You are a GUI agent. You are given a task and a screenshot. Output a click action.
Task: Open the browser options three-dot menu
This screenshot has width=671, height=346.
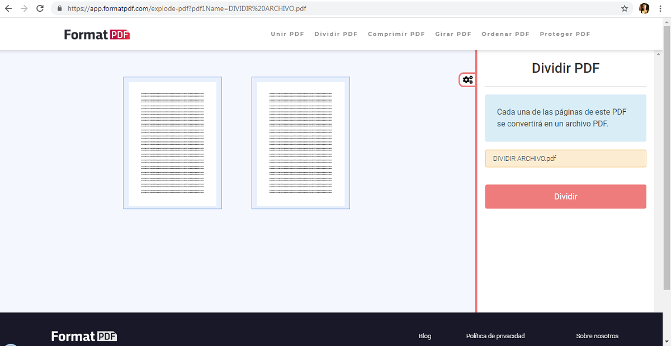(x=660, y=8)
